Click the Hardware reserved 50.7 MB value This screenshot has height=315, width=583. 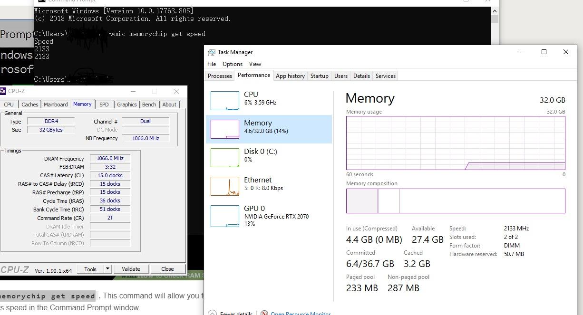(x=514, y=254)
